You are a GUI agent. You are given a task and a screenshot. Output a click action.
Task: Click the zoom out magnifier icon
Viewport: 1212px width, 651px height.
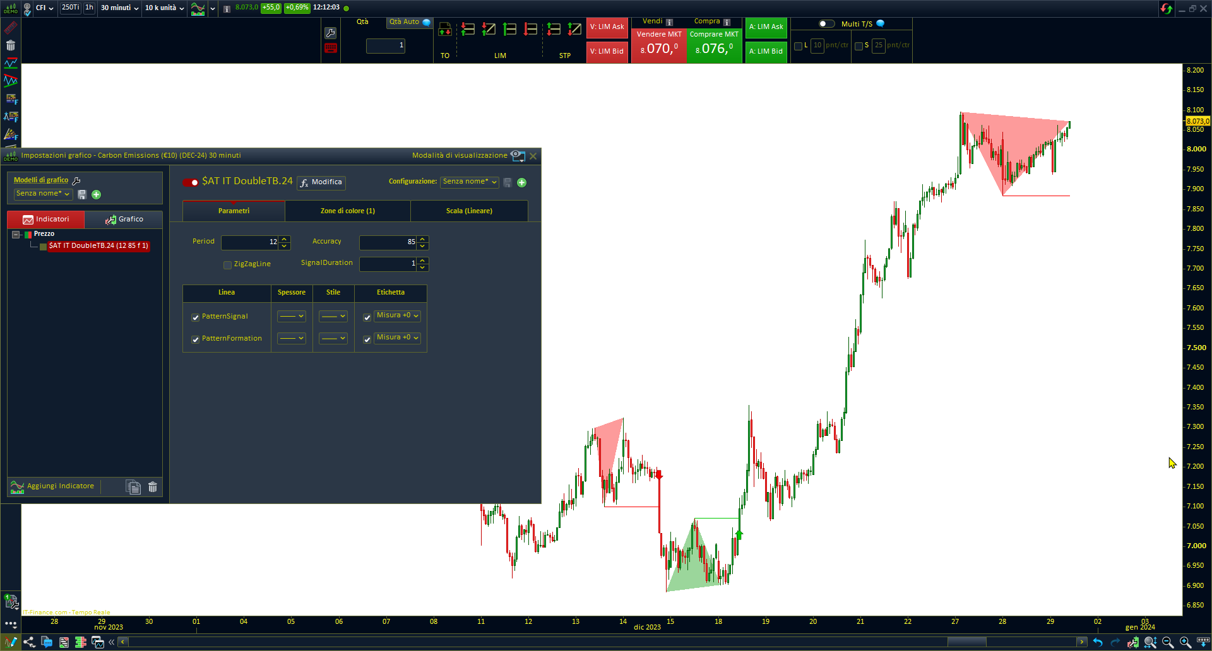(1168, 642)
